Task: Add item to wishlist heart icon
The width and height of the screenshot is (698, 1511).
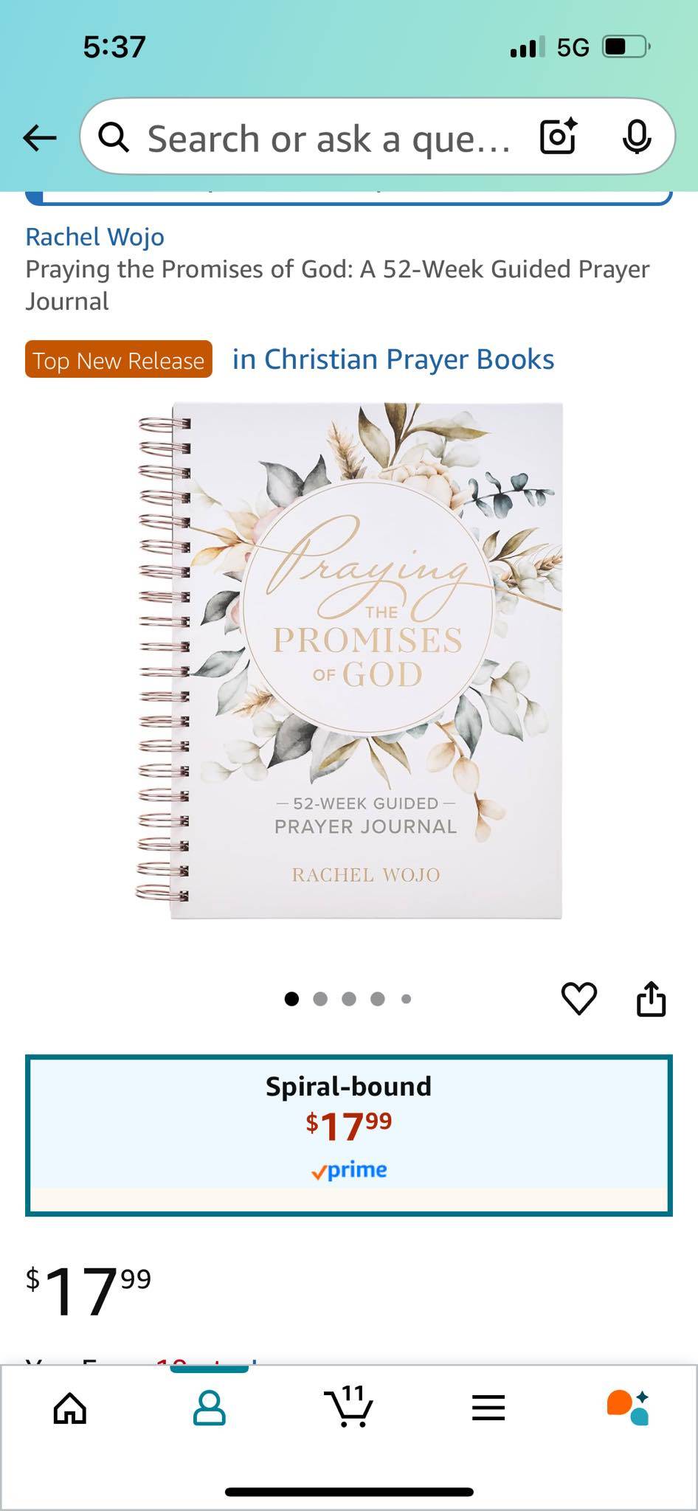Action: tap(579, 999)
